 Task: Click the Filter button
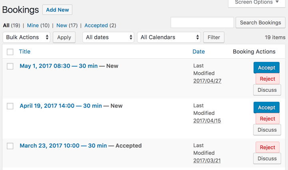214,38
